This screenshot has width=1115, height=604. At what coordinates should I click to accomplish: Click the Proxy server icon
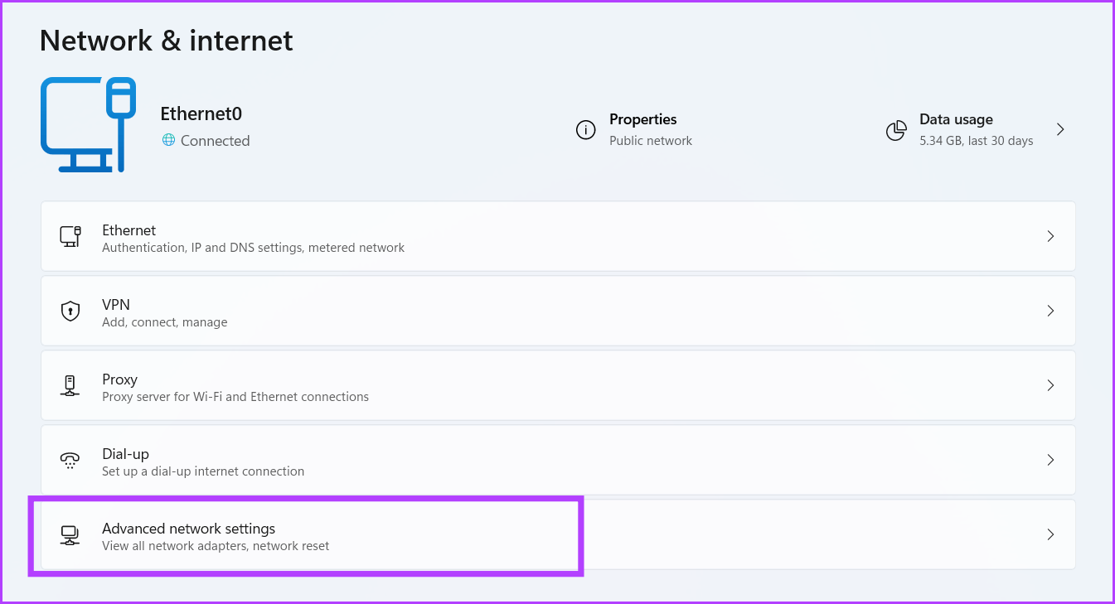[70, 384]
